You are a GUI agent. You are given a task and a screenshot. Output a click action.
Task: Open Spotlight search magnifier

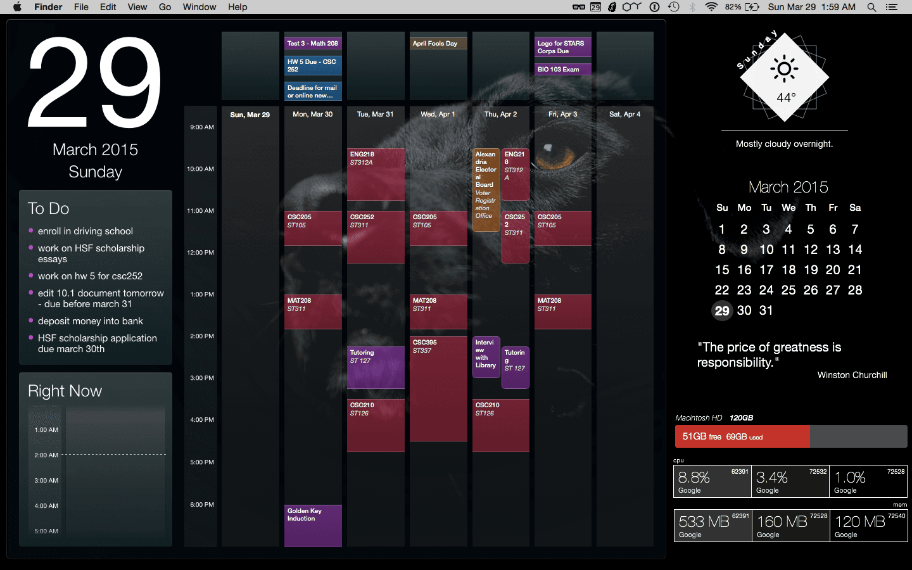click(x=871, y=7)
